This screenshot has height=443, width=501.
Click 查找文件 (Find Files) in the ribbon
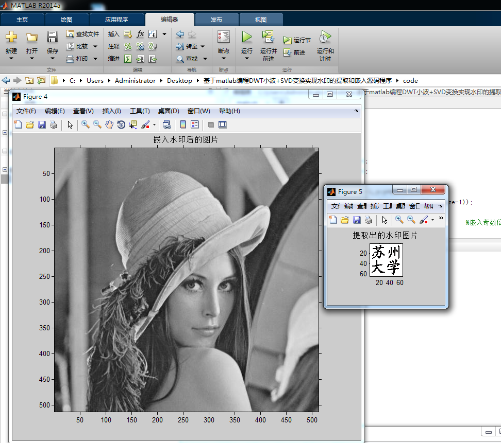(83, 34)
